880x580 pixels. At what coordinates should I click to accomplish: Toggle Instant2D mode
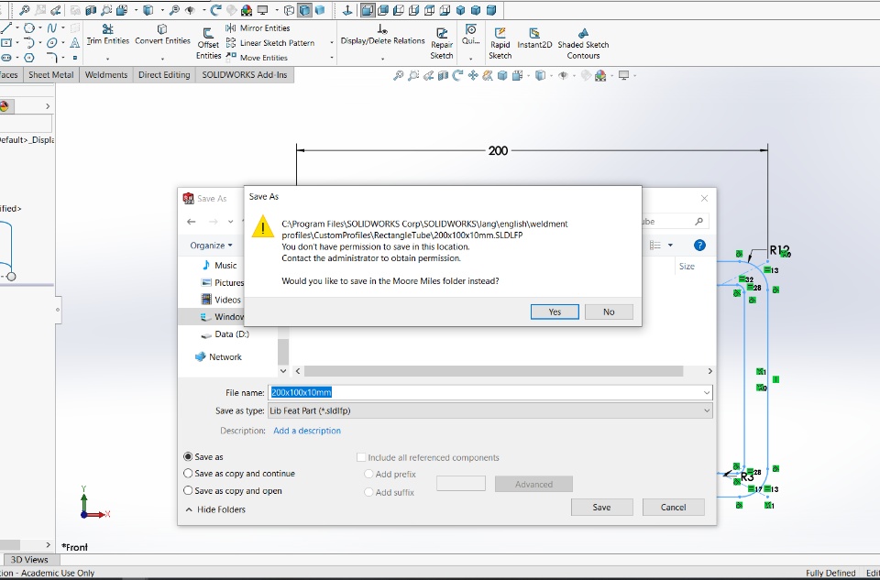[x=534, y=38]
